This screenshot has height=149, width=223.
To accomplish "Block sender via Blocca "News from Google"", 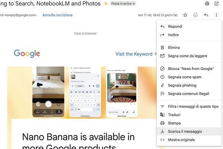I will click(189, 69).
